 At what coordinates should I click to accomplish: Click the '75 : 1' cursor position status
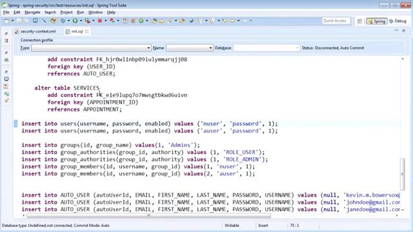[x=294, y=226]
